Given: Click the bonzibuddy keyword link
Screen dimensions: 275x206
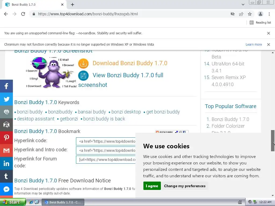Looking at the screenshot, I should 60,112.
